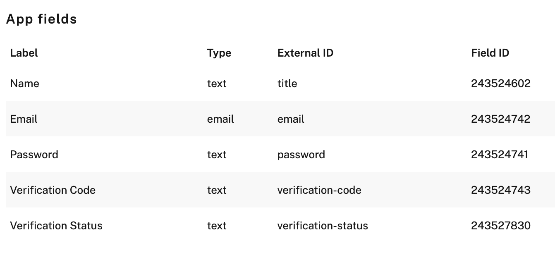Click the password external ID
Image resolution: width=555 pixels, height=262 pixels.
pos(301,155)
